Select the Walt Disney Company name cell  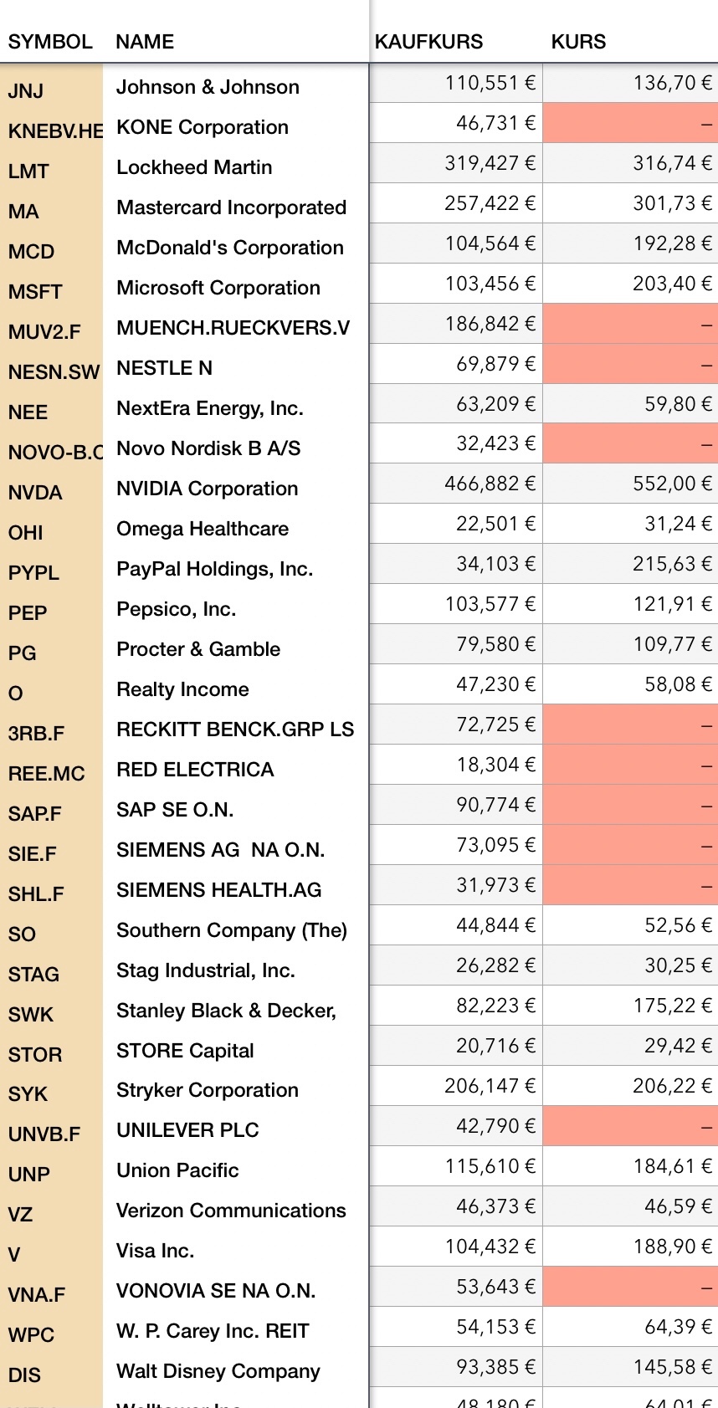[218, 1371]
